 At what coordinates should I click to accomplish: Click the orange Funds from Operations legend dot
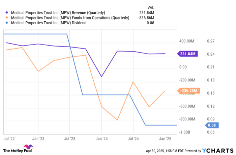(7, 18)
